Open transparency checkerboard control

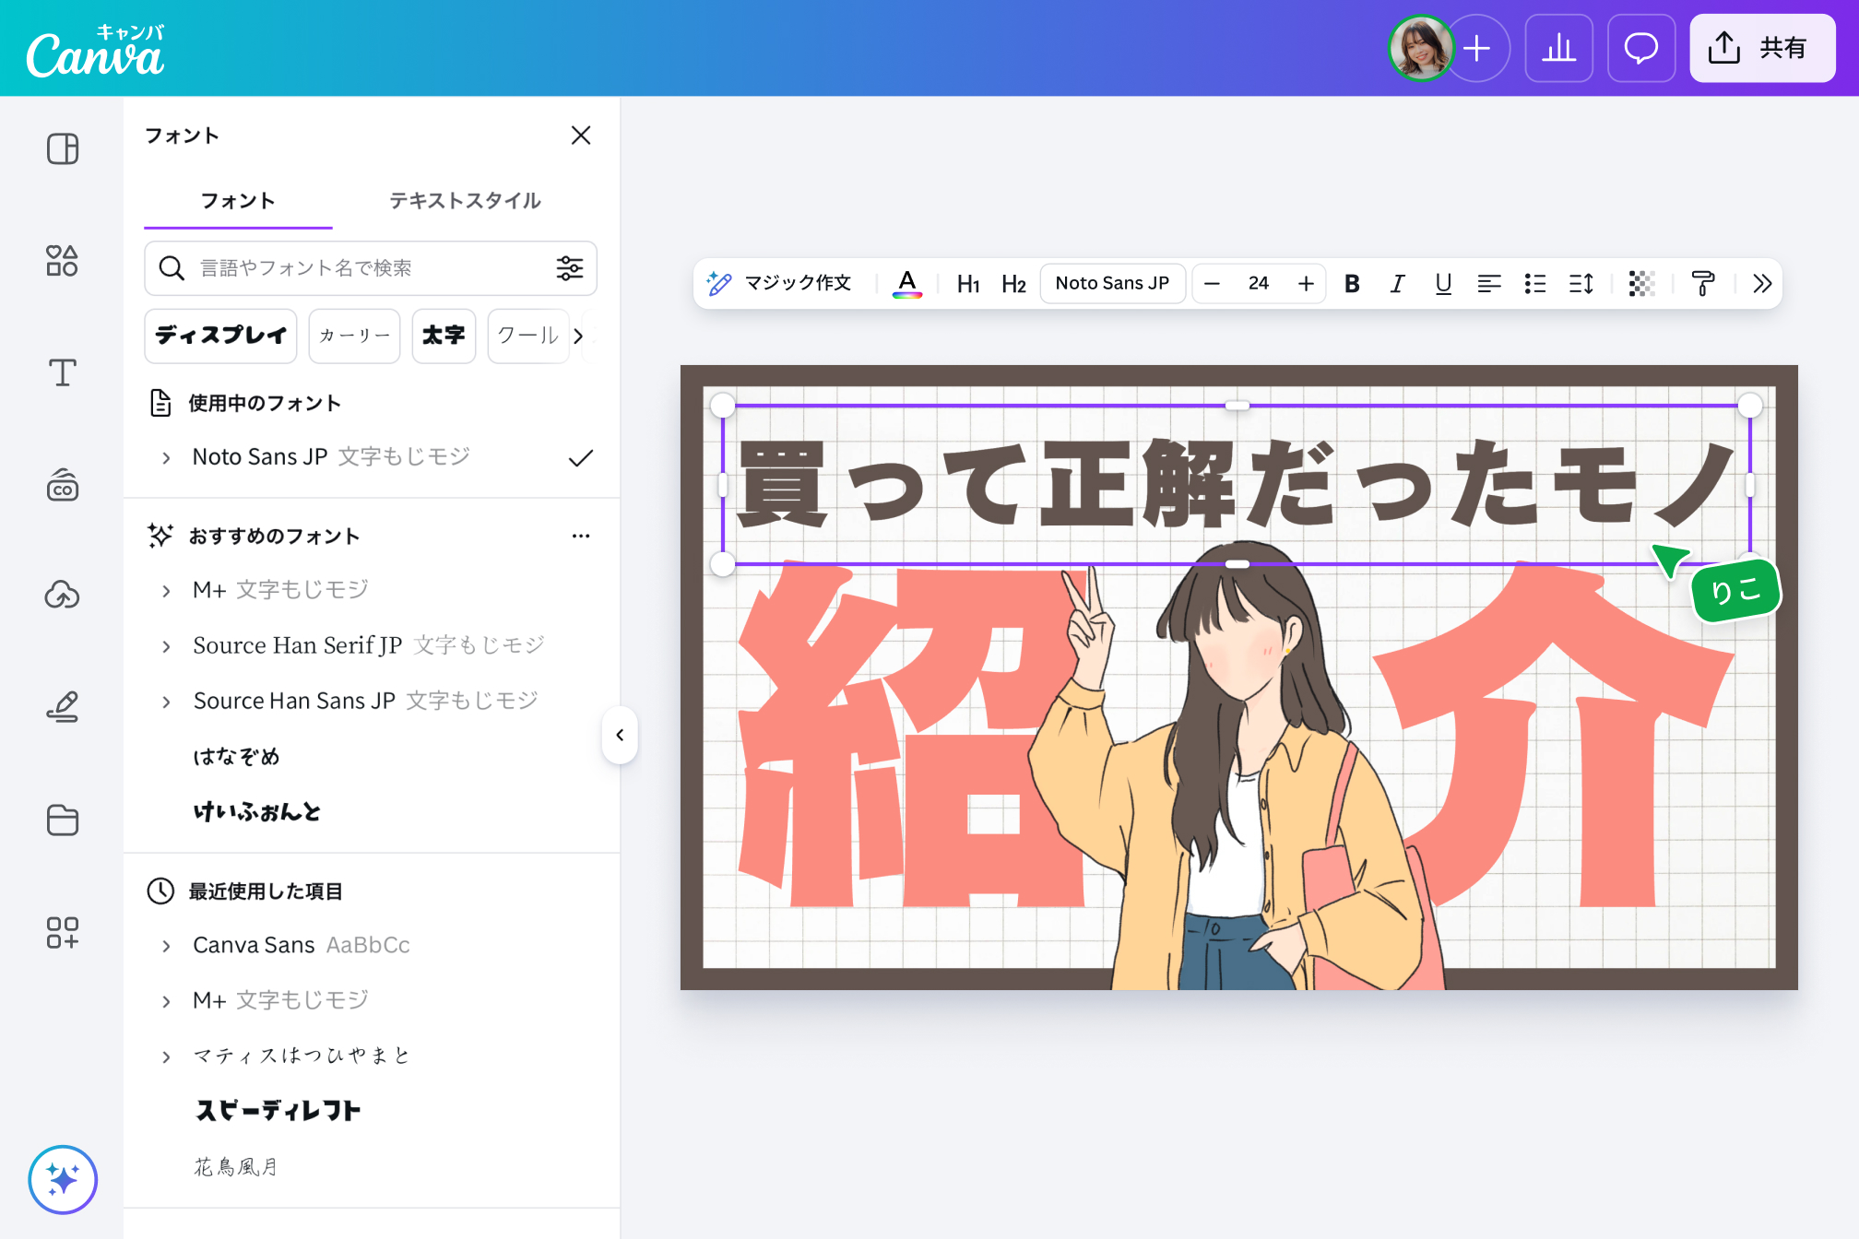(1642, 284)
